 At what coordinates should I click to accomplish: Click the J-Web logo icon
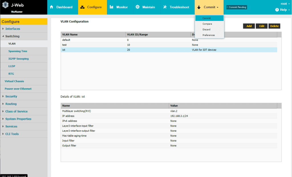[5, 5]
